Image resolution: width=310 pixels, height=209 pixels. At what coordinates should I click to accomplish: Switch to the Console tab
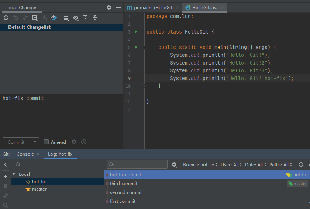coord(25,154)
